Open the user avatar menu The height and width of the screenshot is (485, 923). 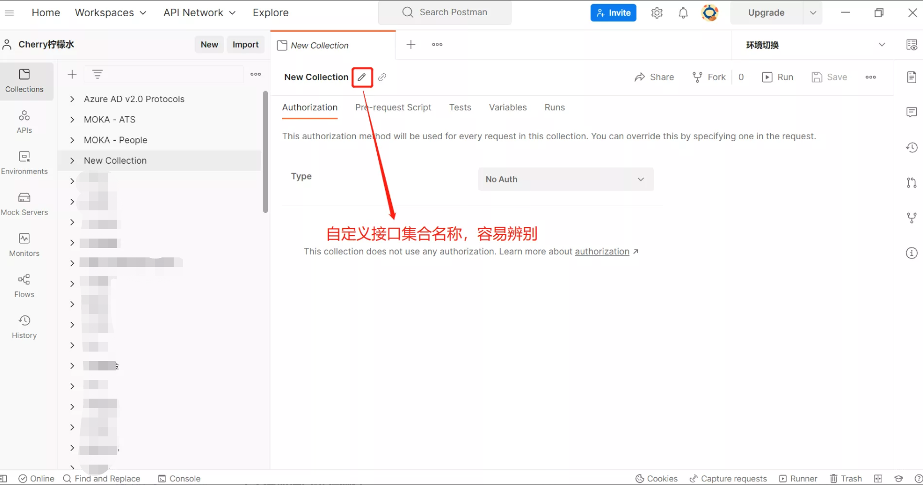710,13
